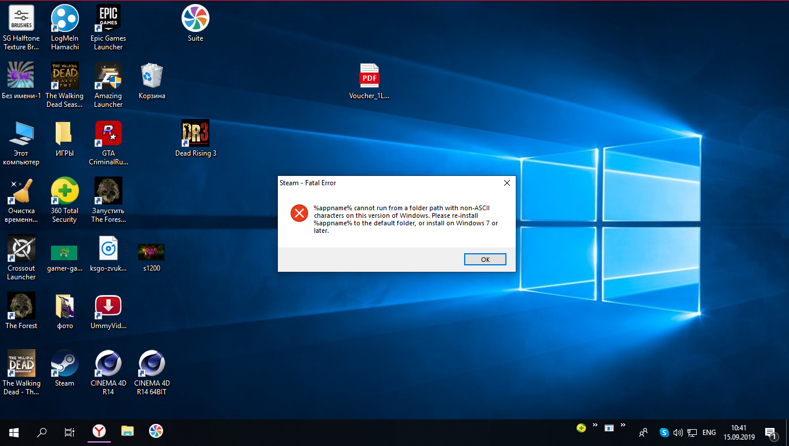Select the Этот компьютер icon
Image resolution: width=789 pixels, height=446 pixels.
coord(21,142)
